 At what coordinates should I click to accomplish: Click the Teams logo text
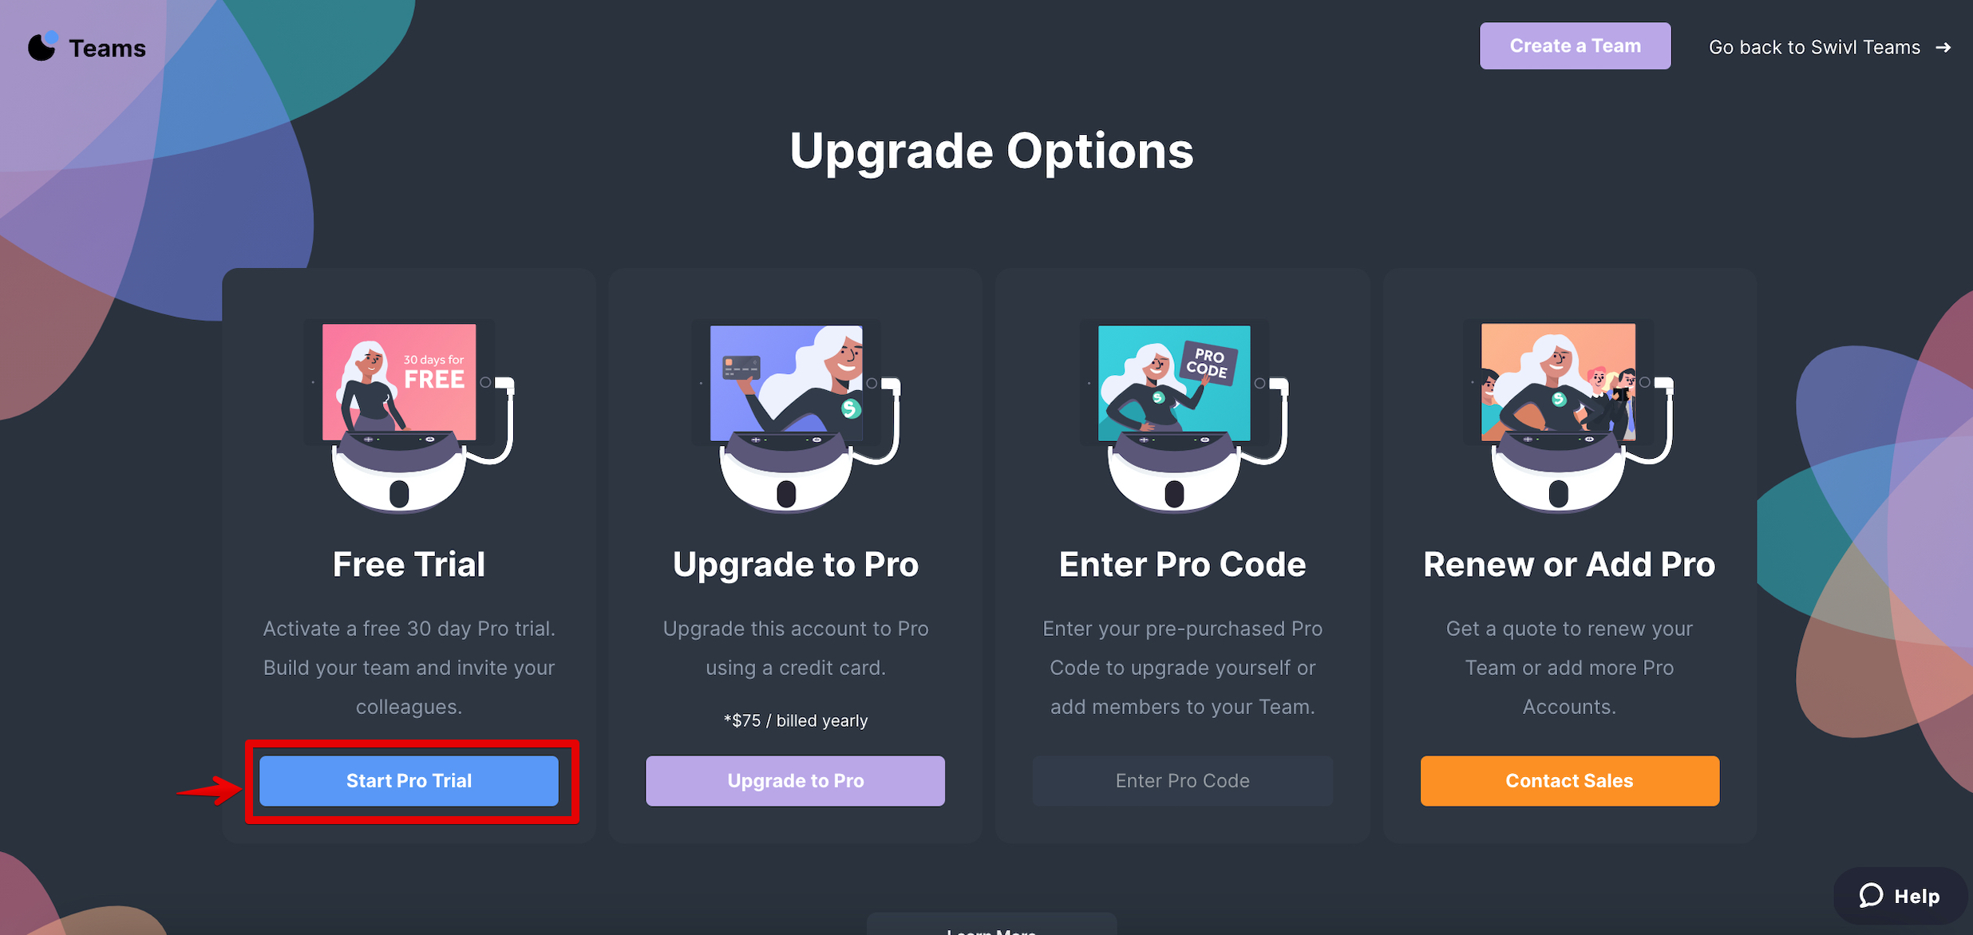(x=107, y=48)
